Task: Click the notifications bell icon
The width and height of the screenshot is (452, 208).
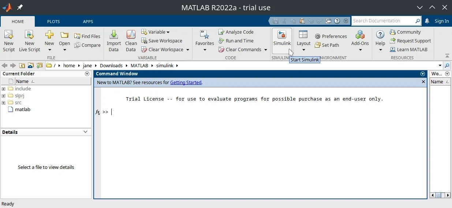Action: tap(427, 21)
